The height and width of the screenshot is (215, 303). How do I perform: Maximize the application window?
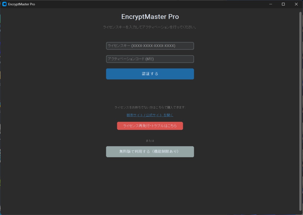tap(283, 4)
